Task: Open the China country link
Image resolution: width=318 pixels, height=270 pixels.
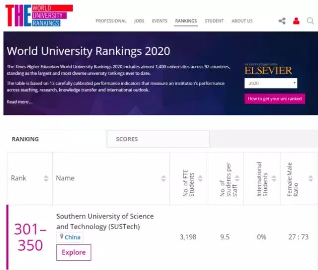Action: click(x=73, y=237)
